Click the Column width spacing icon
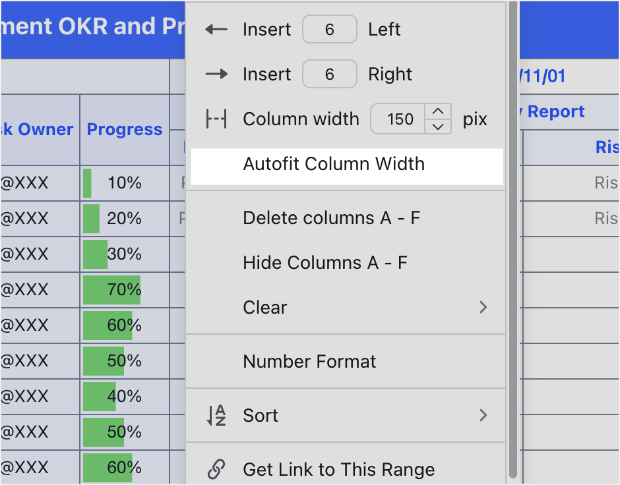This screenshot has height=485, width=620. point(216,119)
